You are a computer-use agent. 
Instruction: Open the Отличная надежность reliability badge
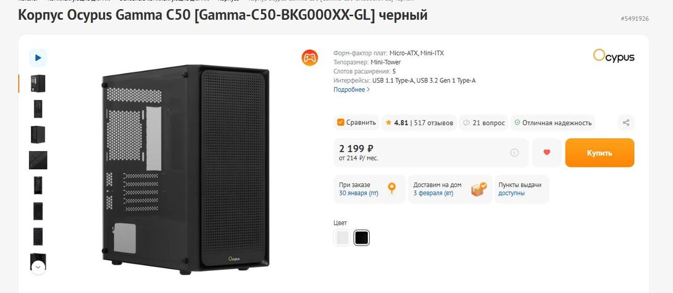point(553,123)
